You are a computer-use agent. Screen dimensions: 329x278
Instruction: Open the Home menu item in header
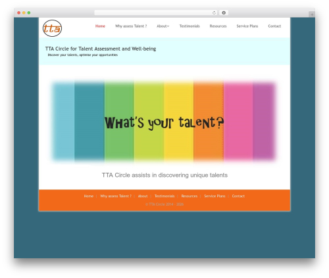coord(100,26)
